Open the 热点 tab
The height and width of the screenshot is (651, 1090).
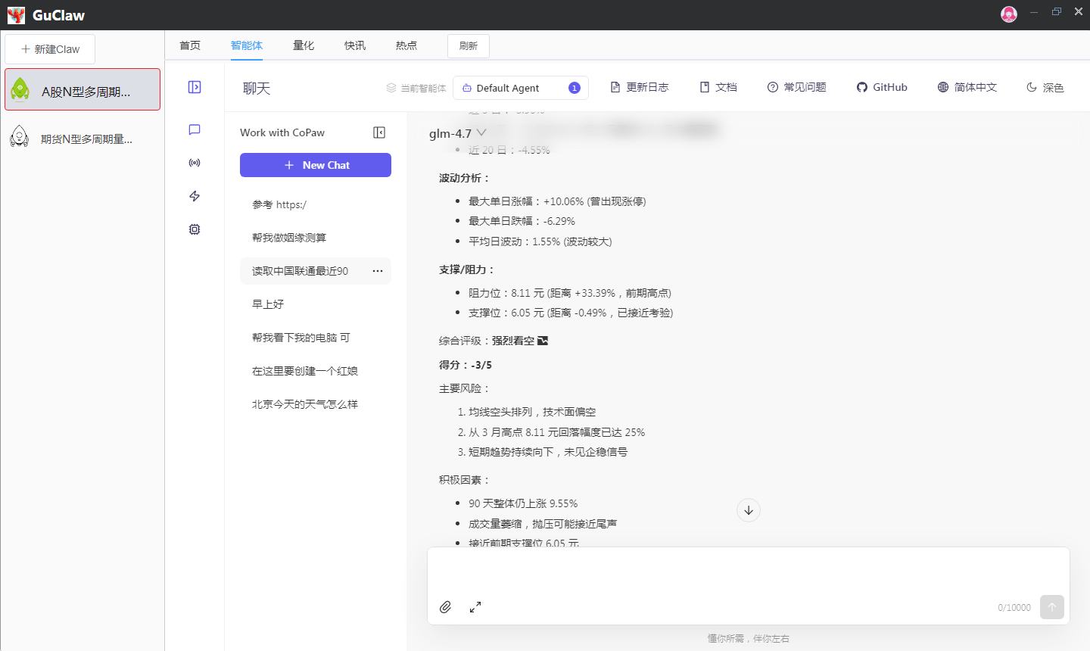(406, 45)
